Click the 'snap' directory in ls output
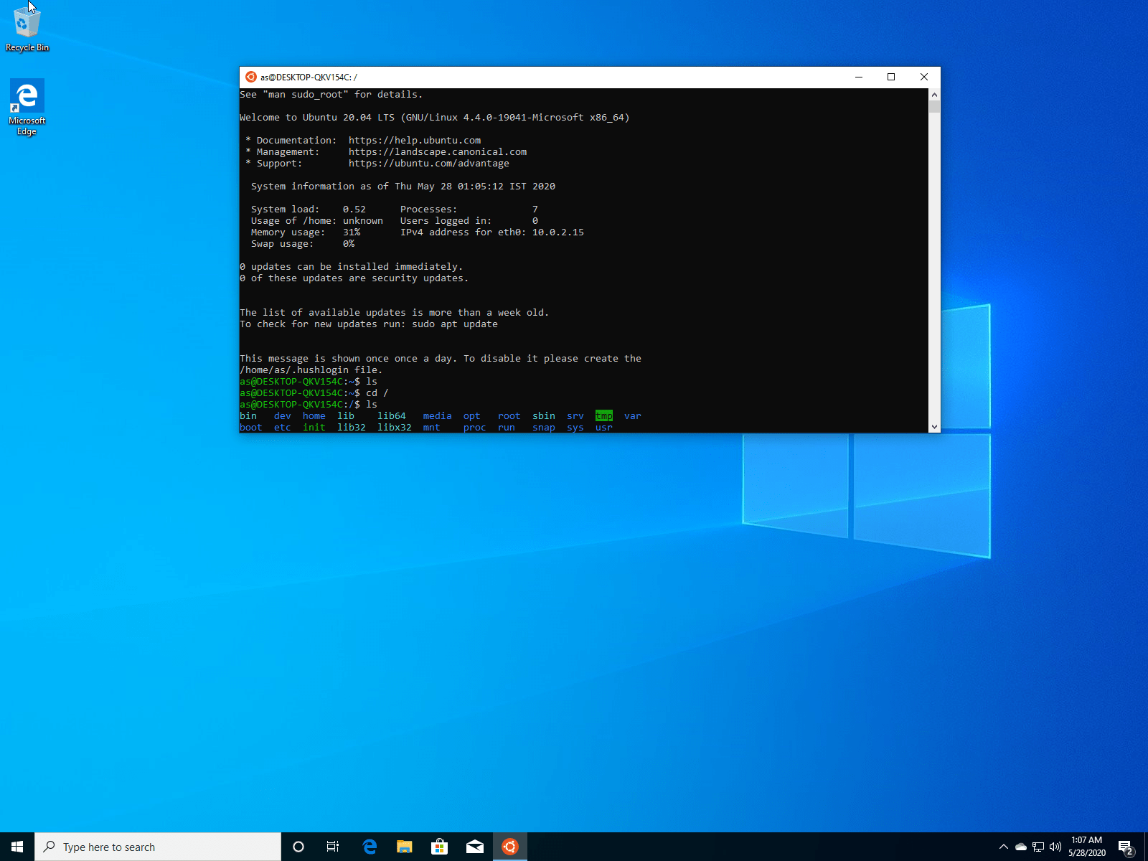Screen dimensions: 1148x861 (544, 428)
